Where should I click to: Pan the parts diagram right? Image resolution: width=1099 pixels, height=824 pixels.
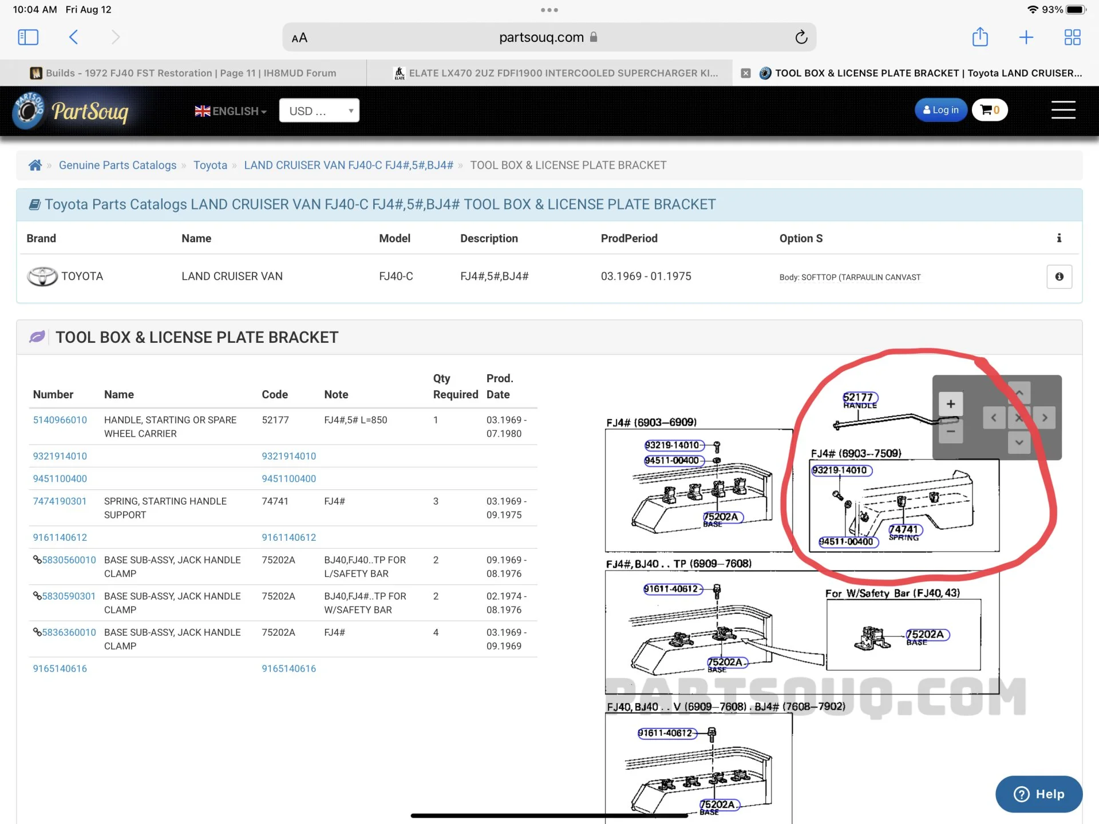pyautogui.click(x=1045, y=418)
